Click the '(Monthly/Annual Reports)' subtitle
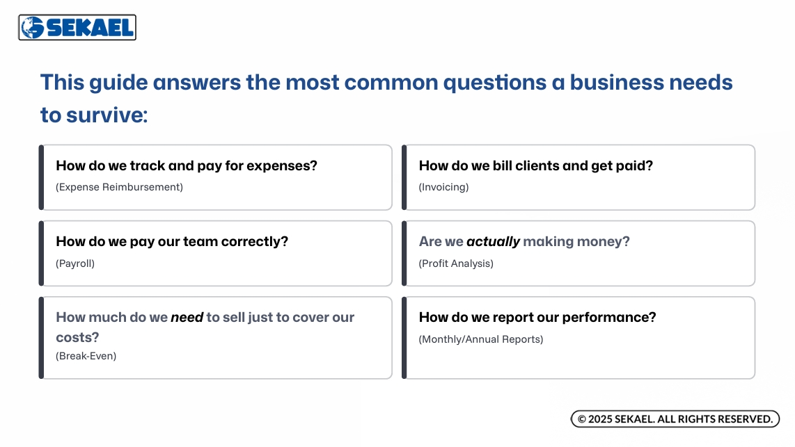 click(480, 340)
